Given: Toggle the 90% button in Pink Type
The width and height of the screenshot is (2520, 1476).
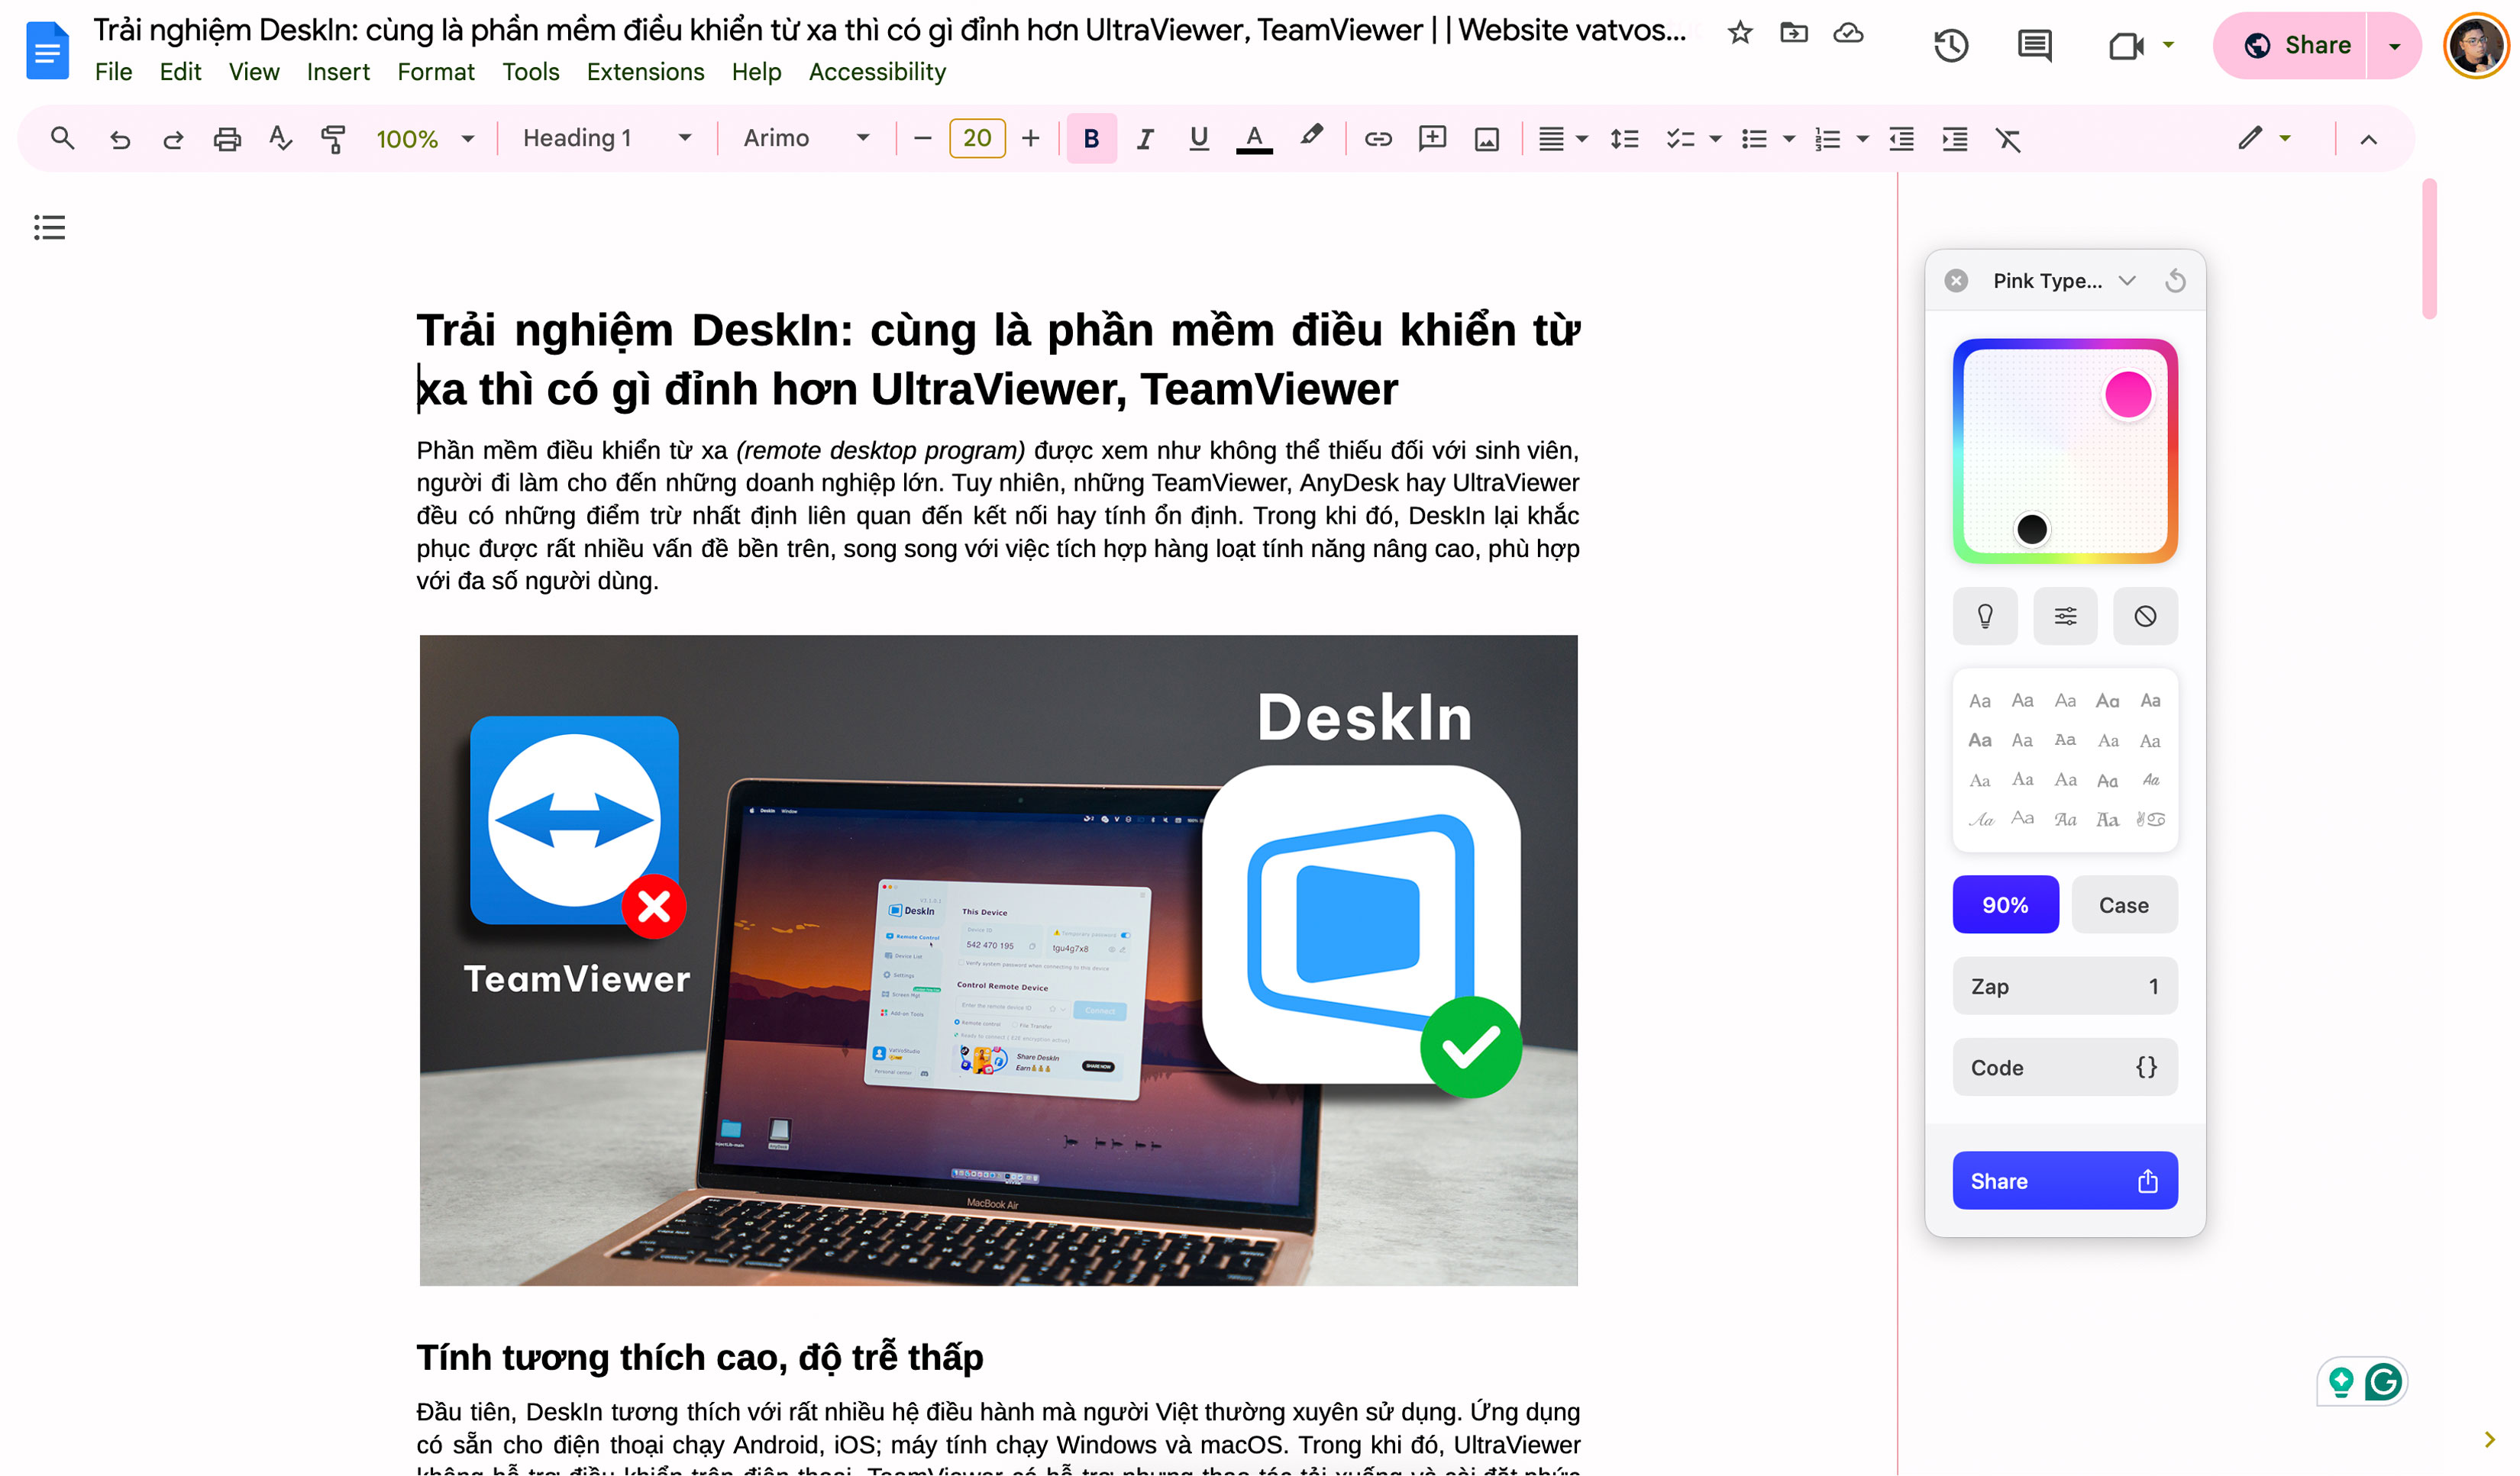Looking at the screenshot, I should (2005, 904).
